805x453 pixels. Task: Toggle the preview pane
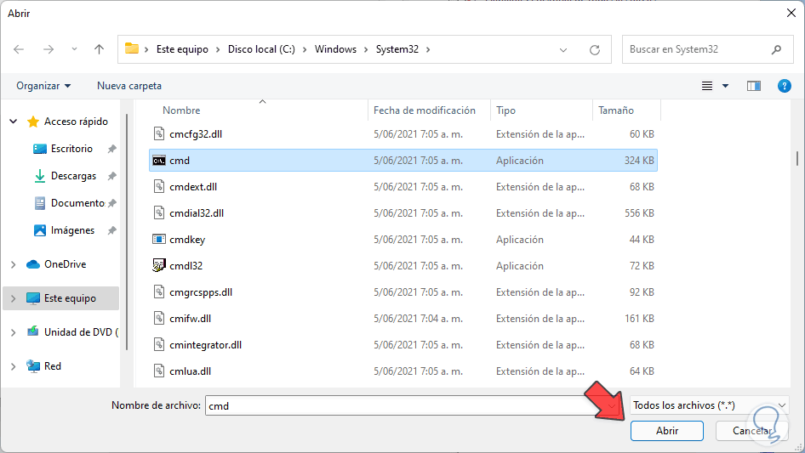(754, 86)
